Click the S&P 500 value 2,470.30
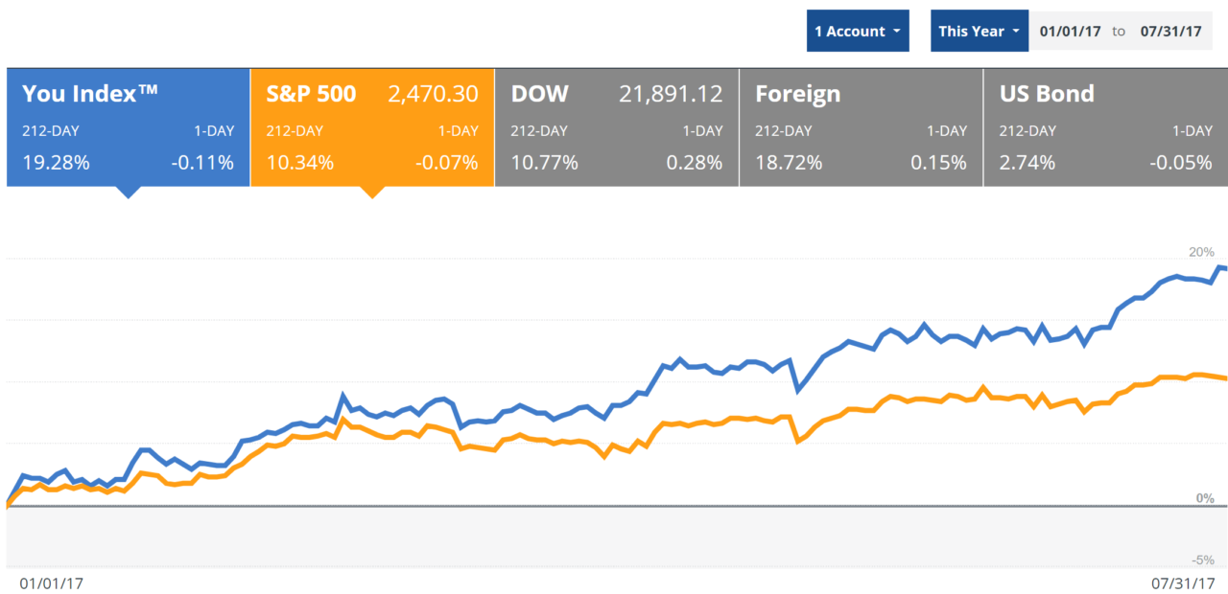1228x594 pixels. [433, 94]
